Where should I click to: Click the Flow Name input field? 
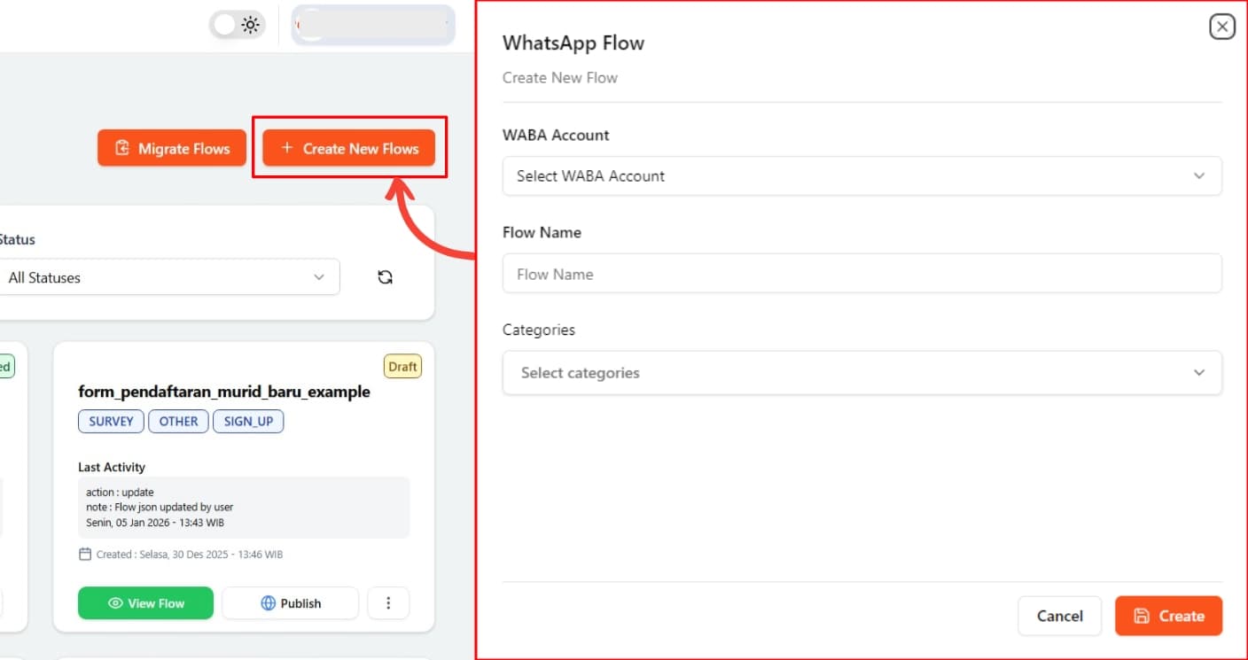(x=861, y=274)
